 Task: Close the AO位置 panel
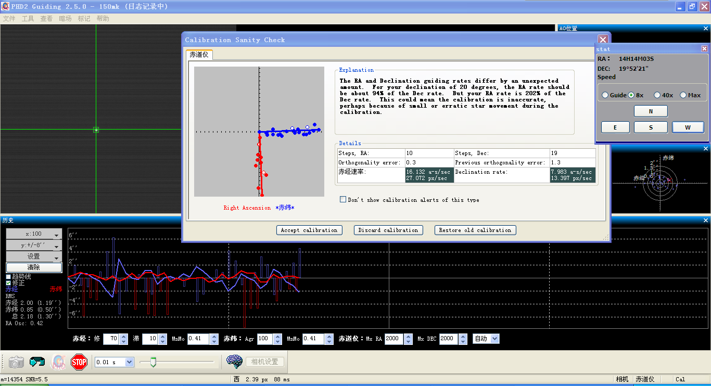(x=706, y=28)
